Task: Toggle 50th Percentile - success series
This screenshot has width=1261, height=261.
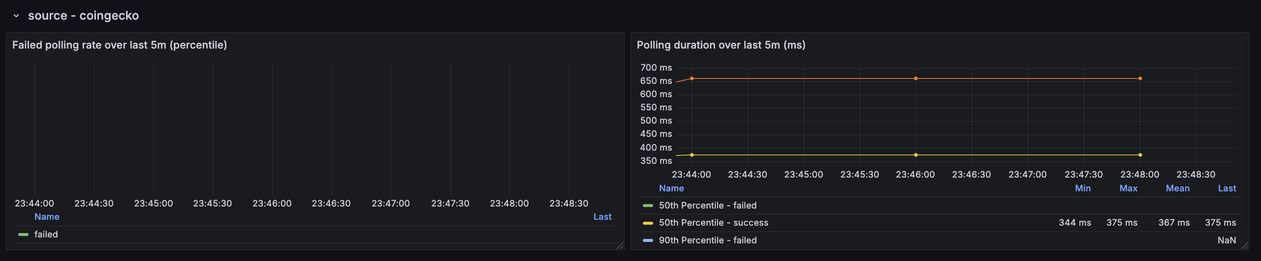Action: click(x=713, y=223)
